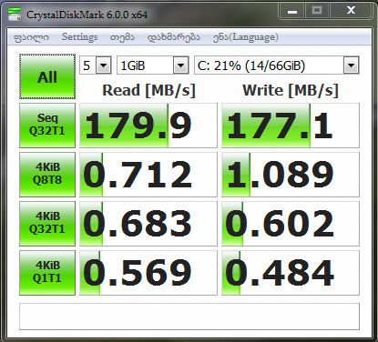The height and width of the screenshot is (342, 378).
Task: Open the დახმარება menu
Action: 174,37
